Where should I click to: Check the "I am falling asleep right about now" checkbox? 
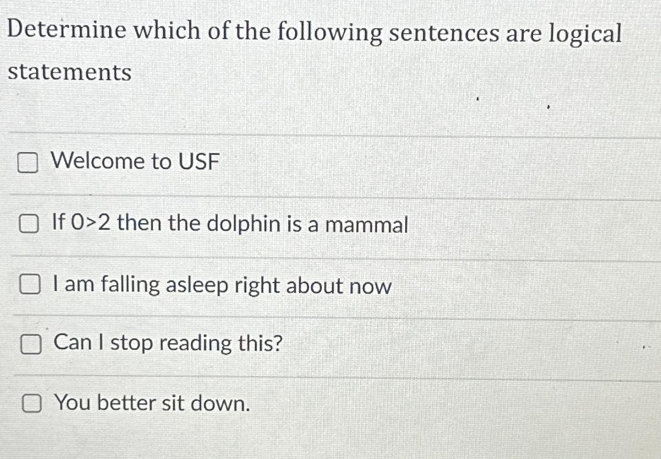point(28,284)
